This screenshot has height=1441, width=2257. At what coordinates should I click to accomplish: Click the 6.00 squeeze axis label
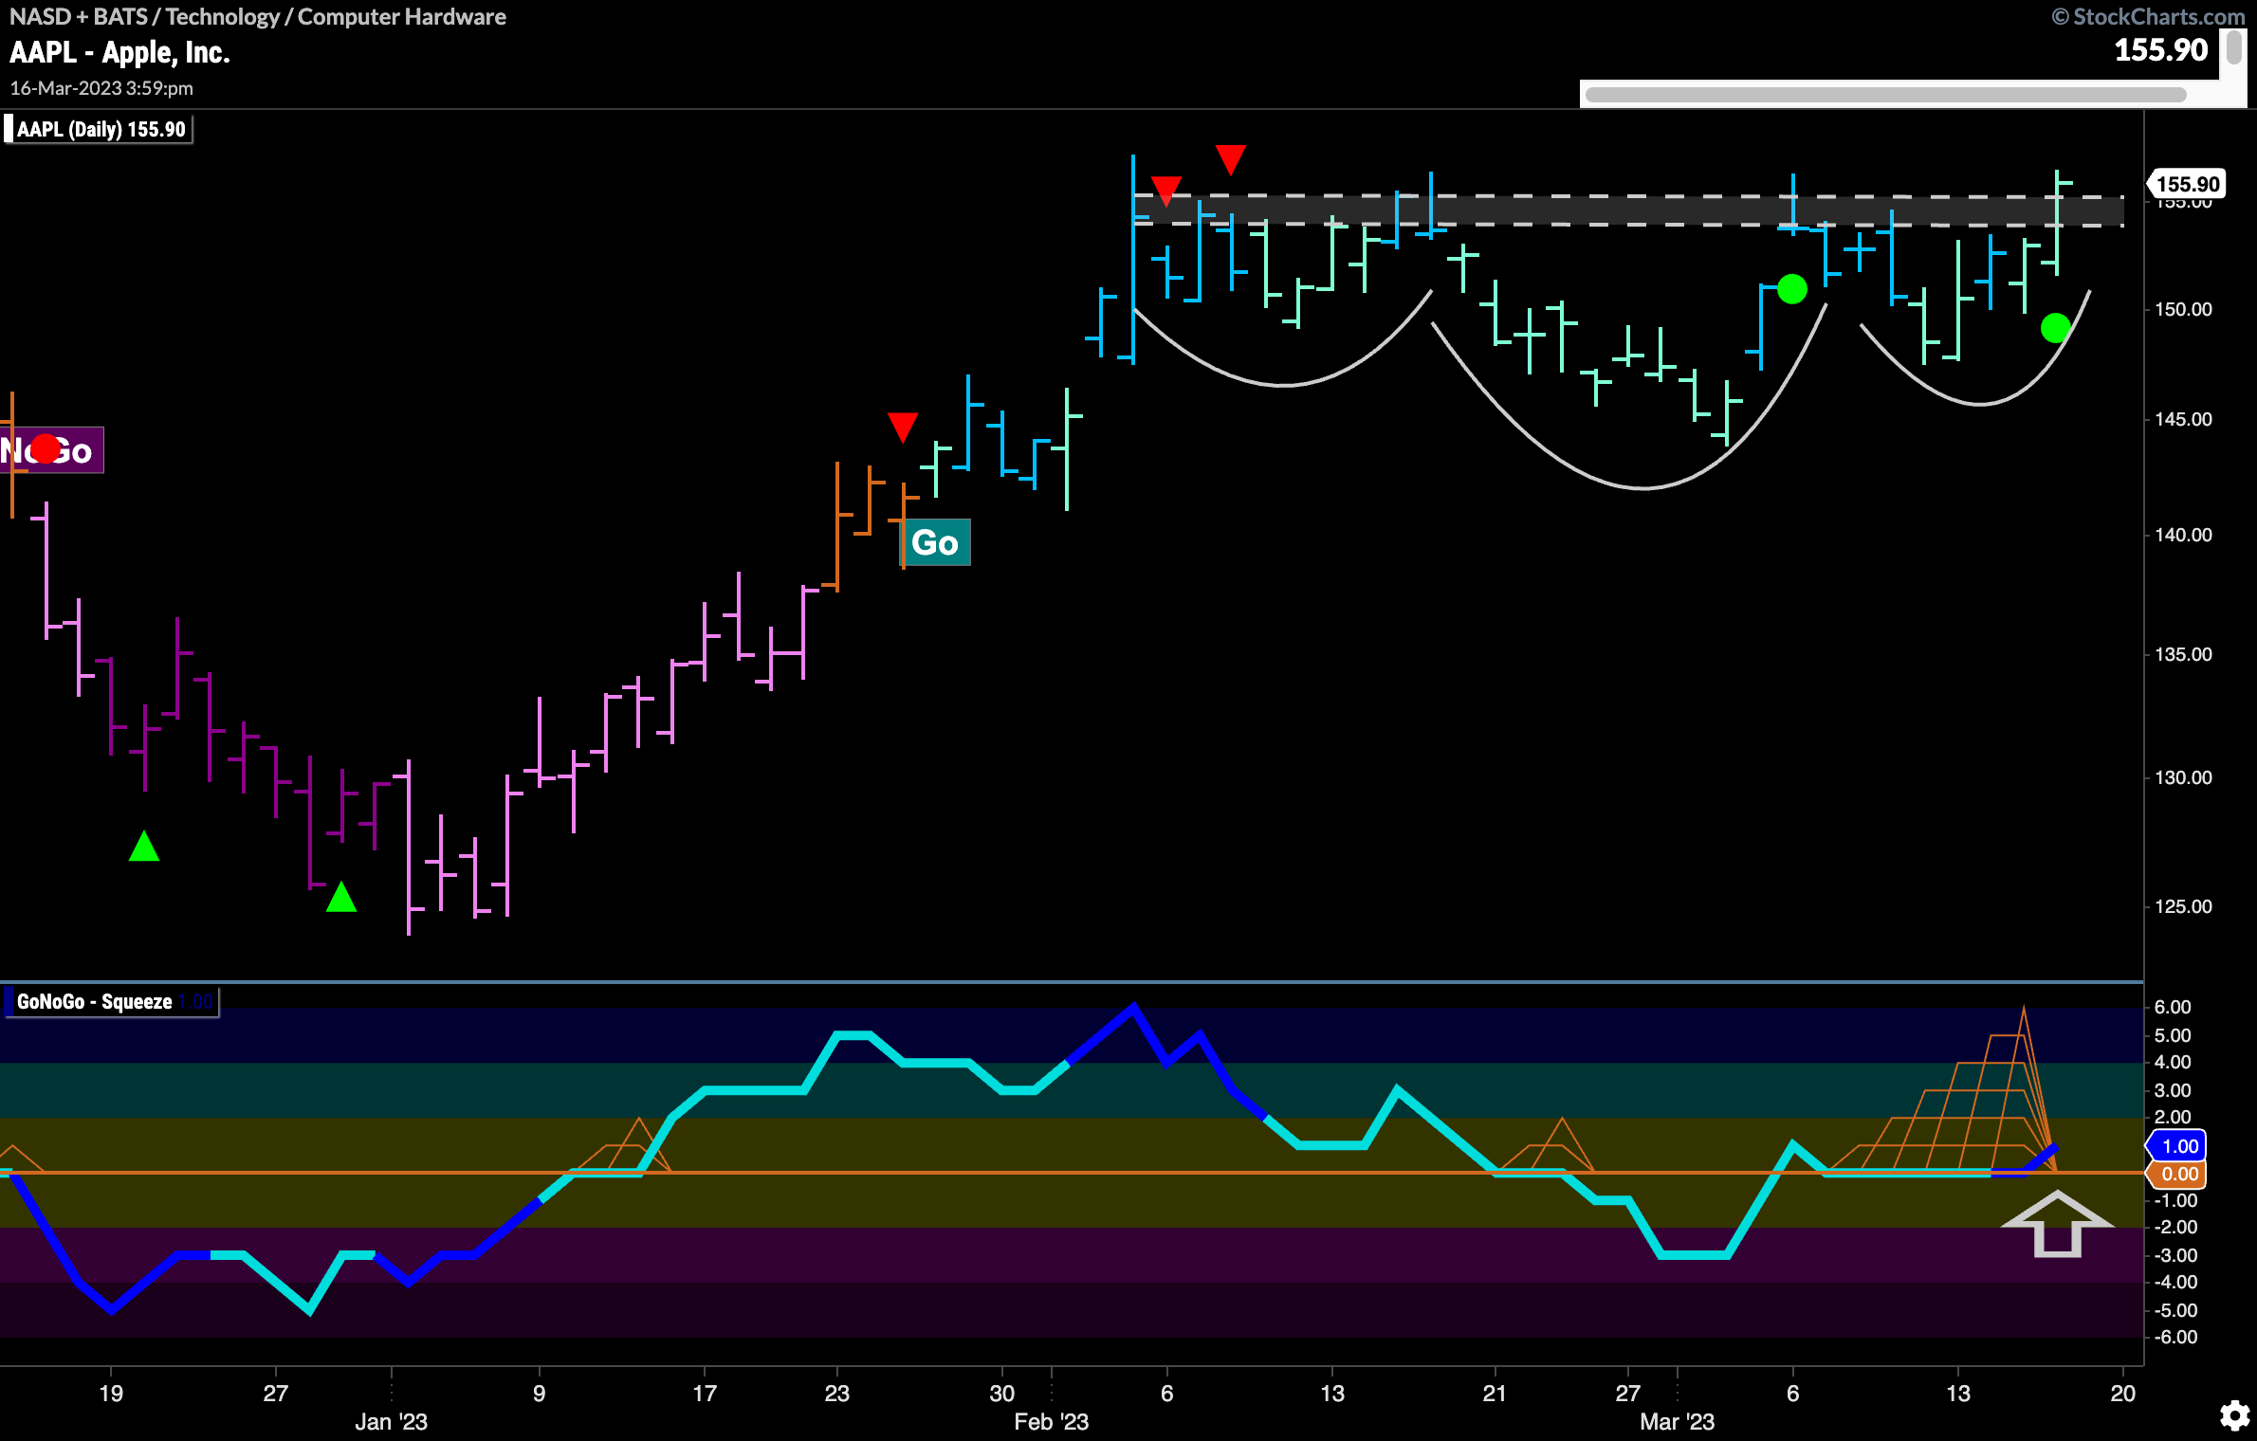(x=2173, y=1008)
